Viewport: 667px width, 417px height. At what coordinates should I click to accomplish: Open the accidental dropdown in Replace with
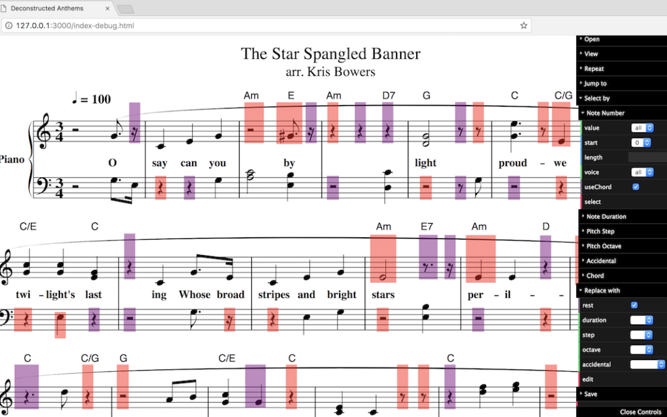point(647,364)
